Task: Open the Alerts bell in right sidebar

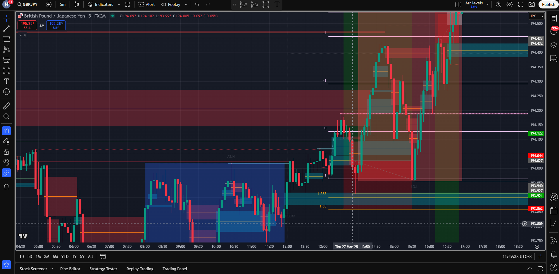Action: (553, 254)
